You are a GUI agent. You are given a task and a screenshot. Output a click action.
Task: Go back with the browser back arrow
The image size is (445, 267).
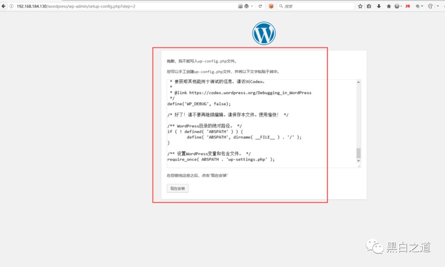point(3,6)
